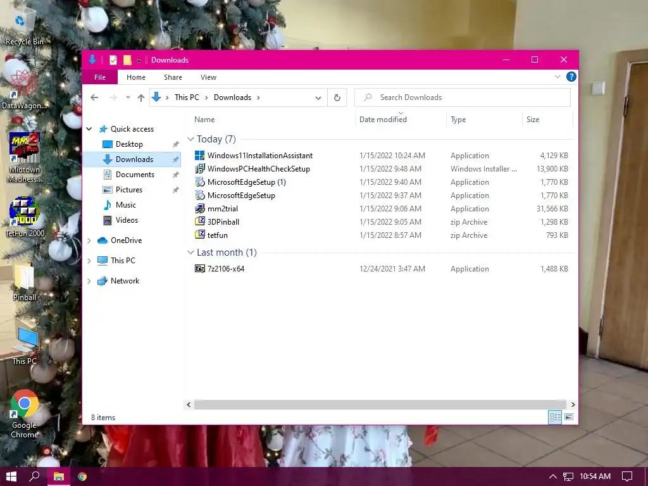Viewport: 648px width, 486px height.
Task: Click the New folder quick access toolbar icon
Action: click(127, 60)
